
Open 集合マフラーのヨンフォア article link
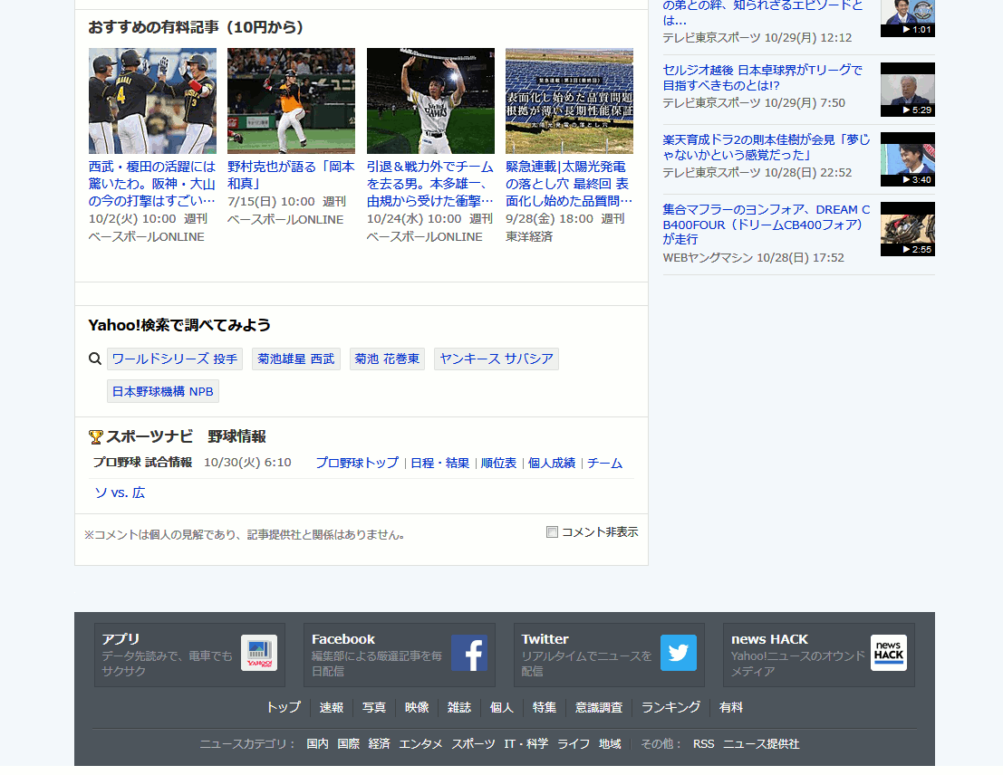pyautogui.click(x=767, y=225)
